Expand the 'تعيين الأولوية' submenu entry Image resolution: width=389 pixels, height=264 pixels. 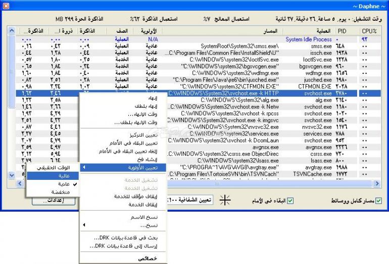[x=123, y=167]
